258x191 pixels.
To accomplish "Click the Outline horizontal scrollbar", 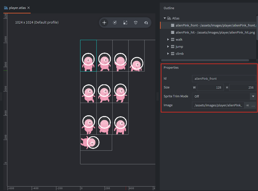I will tap(205, 60).
